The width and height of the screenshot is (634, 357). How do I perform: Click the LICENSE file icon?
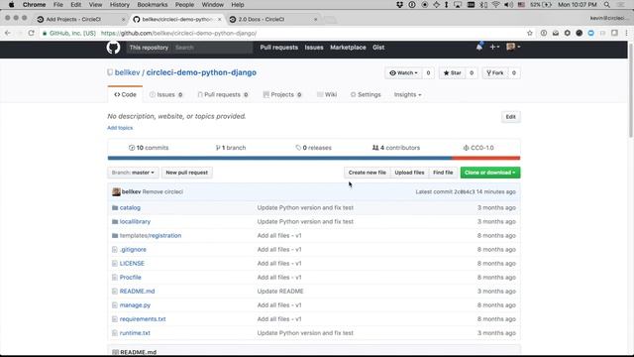(115, 264)
